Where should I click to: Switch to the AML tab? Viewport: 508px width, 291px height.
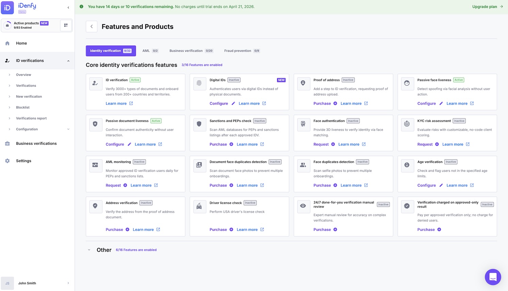pyautogui.click(x=150, y=51)
